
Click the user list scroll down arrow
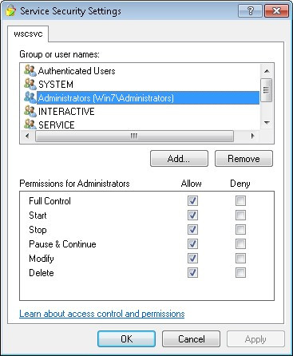(267, 123)
